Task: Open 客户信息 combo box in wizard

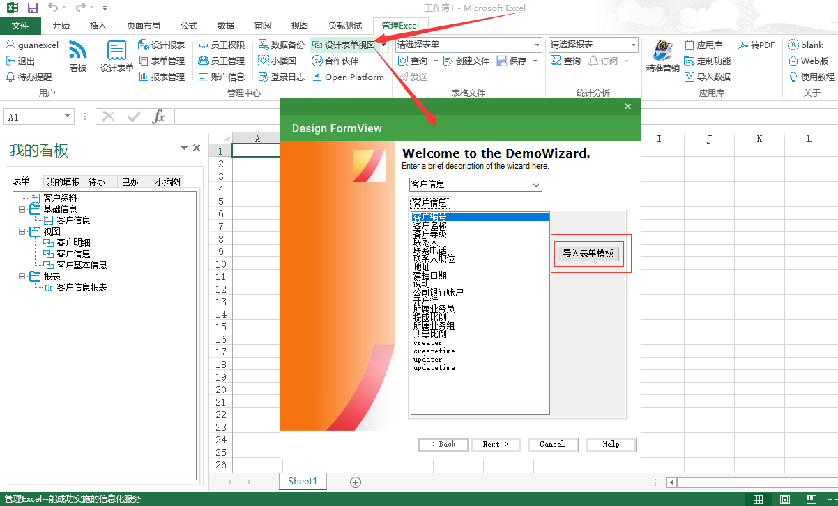Action: pos(475,185)
